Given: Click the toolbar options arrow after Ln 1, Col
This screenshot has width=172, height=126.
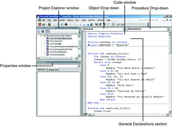Looking at the screenshot, I should coord(148,24).
